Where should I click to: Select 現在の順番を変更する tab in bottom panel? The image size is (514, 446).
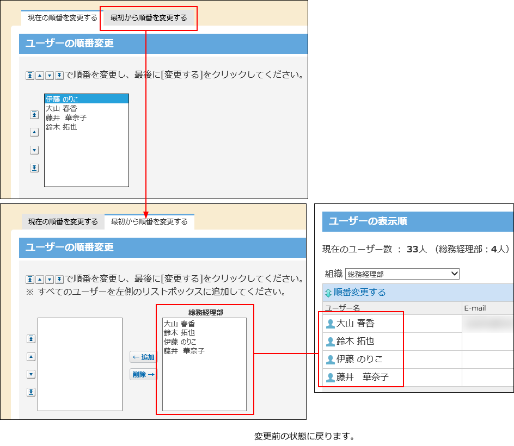[x=63, y=222]
